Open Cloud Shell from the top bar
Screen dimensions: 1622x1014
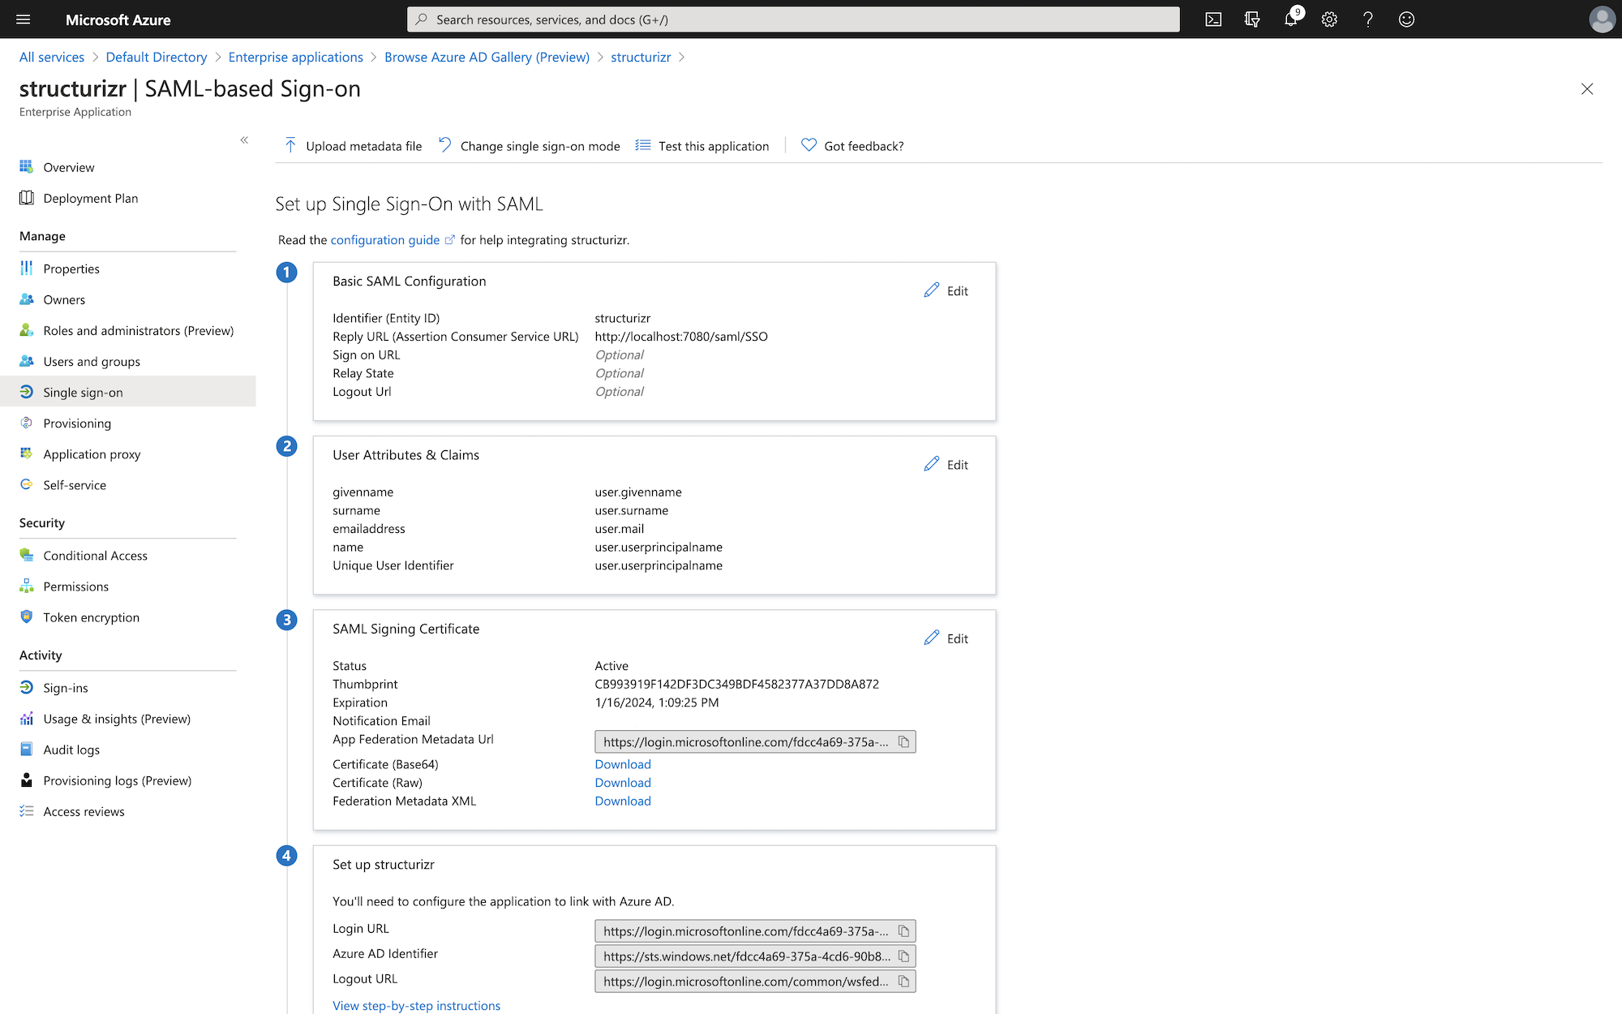[x=1213, y=19]
